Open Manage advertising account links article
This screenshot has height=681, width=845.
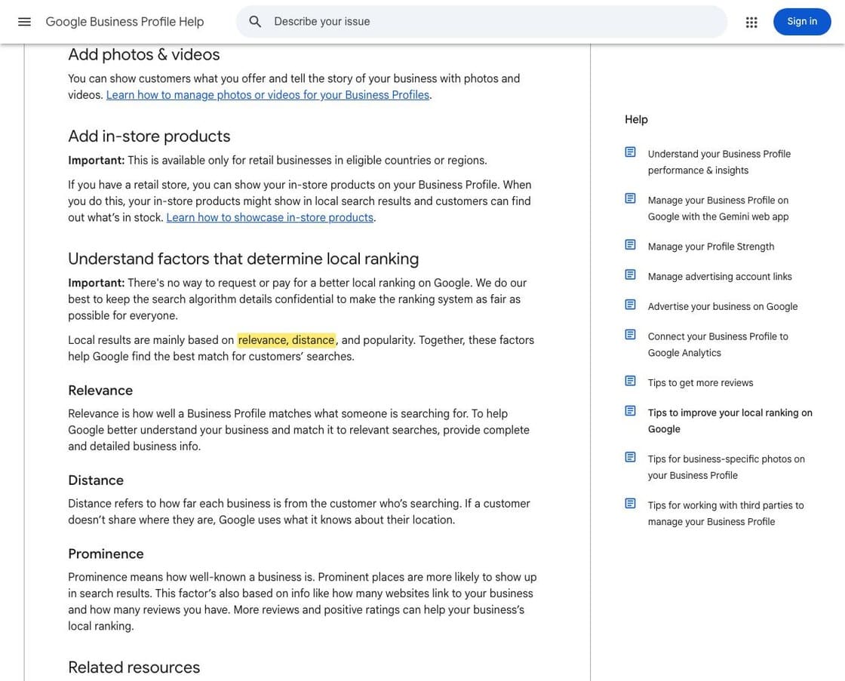(x=720, y=277)
